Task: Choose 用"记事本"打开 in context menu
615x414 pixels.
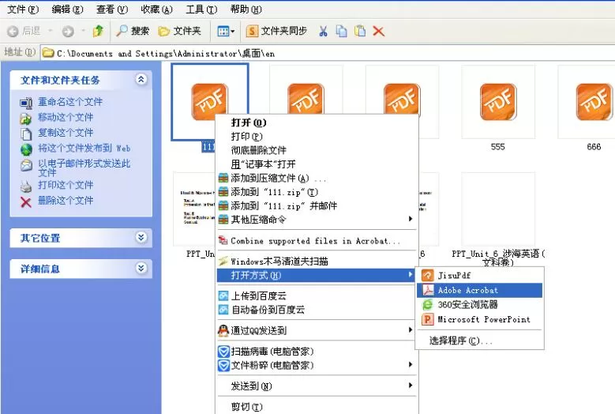Action: 317,164
